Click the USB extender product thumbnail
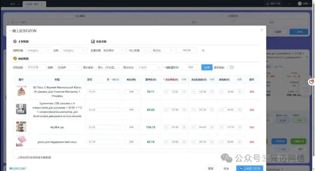 point(21,109)
